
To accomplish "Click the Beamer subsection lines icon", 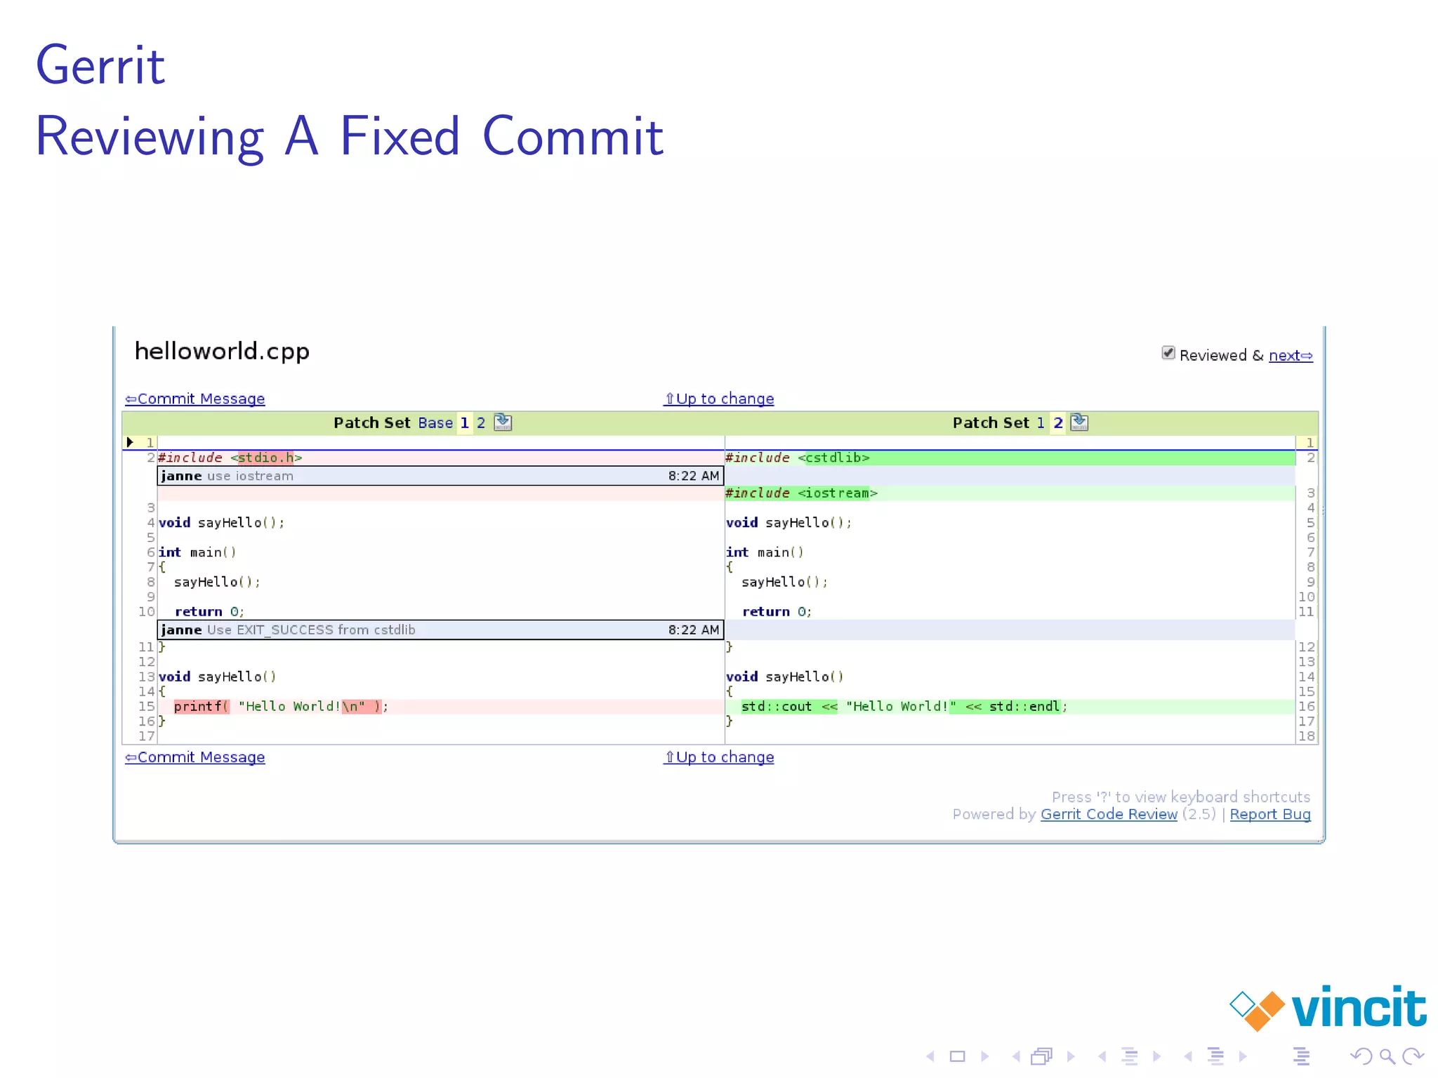I will [1130, 1056].
